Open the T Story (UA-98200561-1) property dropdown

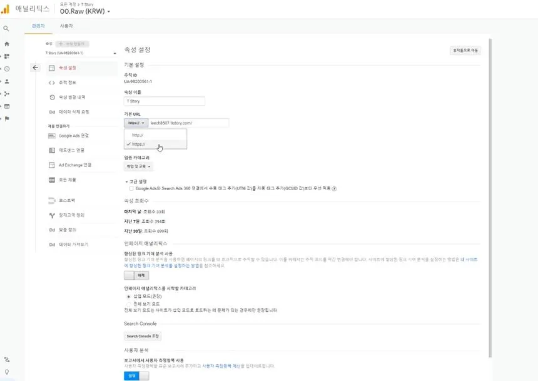[81, 53]
